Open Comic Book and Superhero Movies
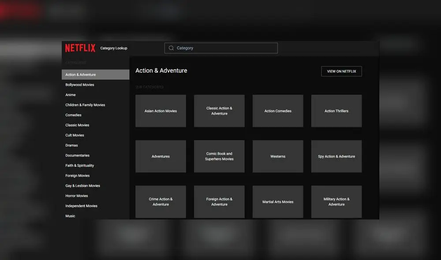This screenshot has width=441, height=260. [x=219, y=156]
